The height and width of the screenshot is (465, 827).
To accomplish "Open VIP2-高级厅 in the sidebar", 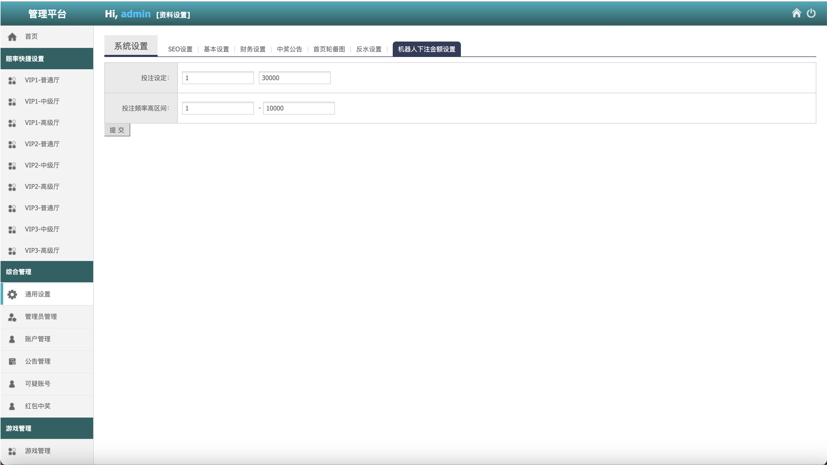I will tap(42, 187).
